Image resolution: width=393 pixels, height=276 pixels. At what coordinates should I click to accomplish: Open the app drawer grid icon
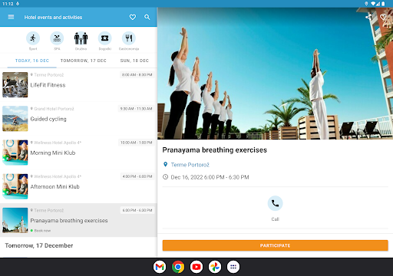pyautogui.click(x=233, y=267)
